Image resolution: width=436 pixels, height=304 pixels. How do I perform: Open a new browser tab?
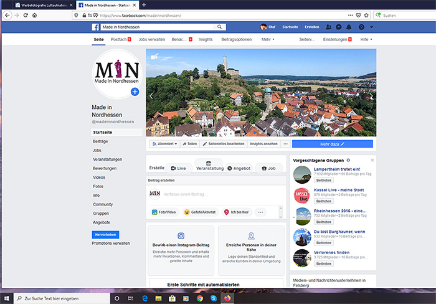point(144,5)
